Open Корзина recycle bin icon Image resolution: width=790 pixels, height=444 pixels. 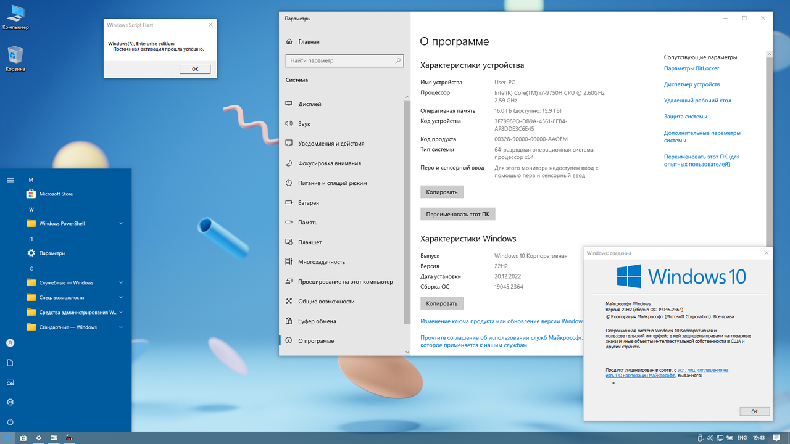point(15,59)
